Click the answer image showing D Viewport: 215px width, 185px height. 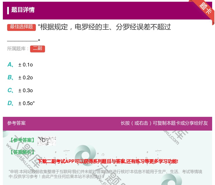[47, 141]
